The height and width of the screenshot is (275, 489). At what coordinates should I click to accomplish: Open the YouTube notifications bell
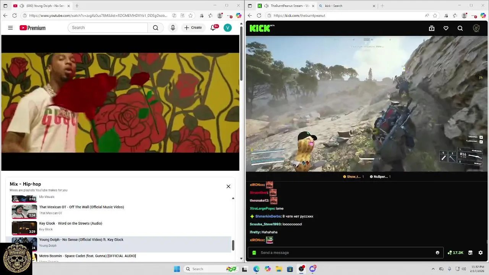point(214,27)
